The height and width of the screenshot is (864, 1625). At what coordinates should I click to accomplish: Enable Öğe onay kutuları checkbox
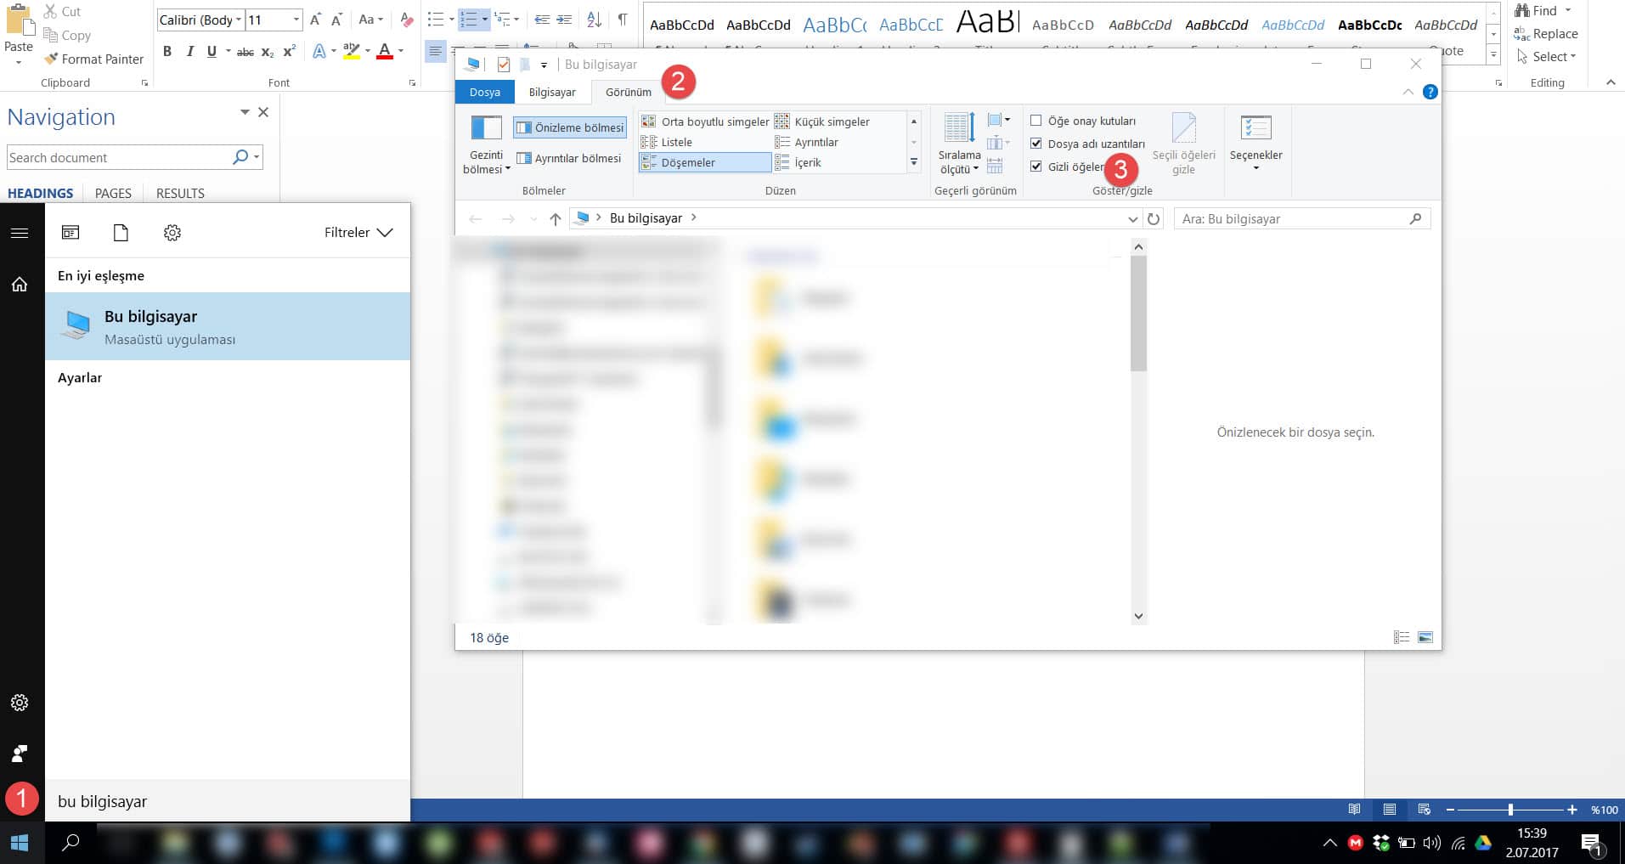pyautogui.click(x=1036, y=121)
